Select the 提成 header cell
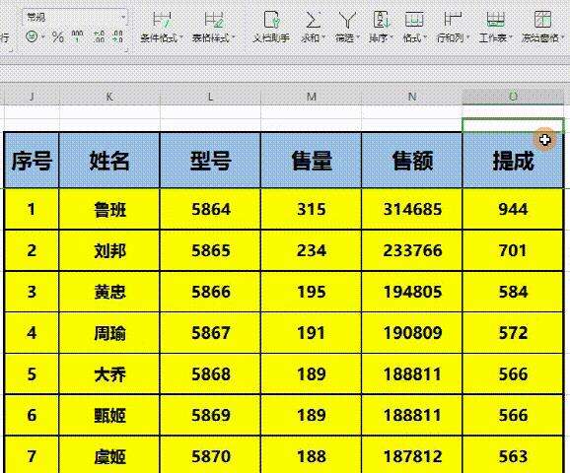Viewport: 570px width, 473px height. (x=513, y=161)
